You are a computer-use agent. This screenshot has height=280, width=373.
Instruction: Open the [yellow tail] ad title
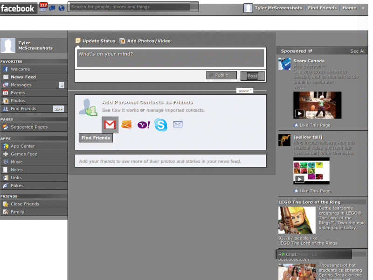click(308, 137)
